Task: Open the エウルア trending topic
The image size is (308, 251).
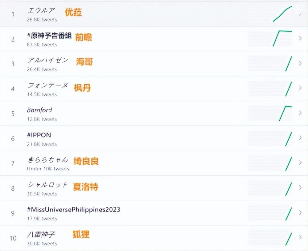Action: click(x=41, y=11)
